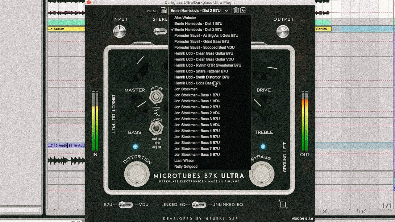
Task: Click the import preset arrow icon
Action: [243, 10]
